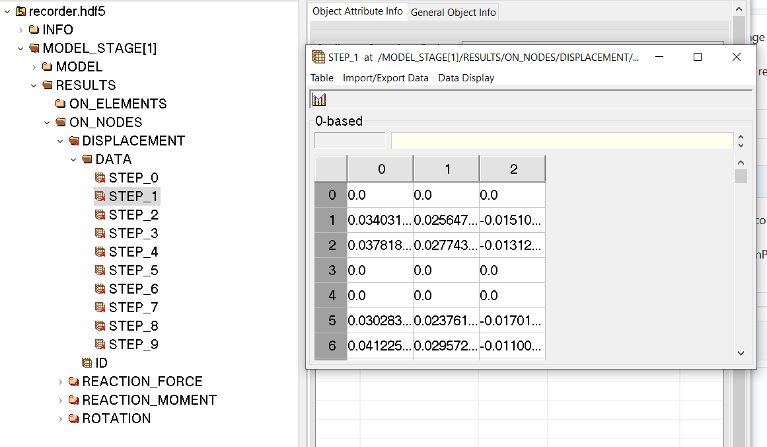Open the Import/Export Data menu
The height and width of the screenshot is (447, 767).
386,77
